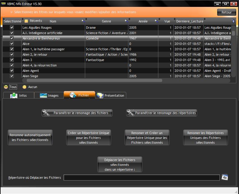Open the Présentation tab

111,95
